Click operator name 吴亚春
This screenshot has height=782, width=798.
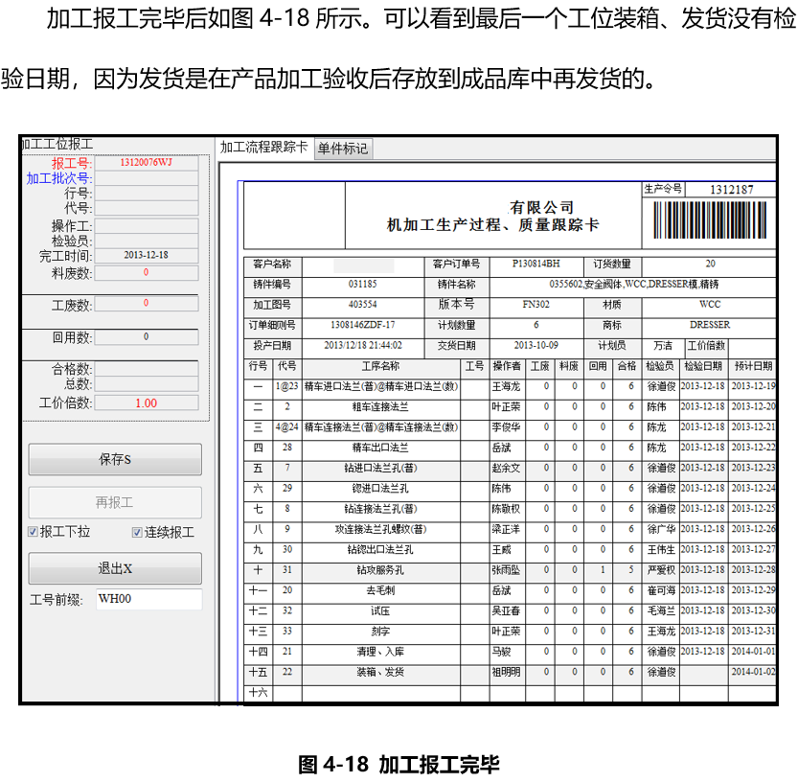506,610
